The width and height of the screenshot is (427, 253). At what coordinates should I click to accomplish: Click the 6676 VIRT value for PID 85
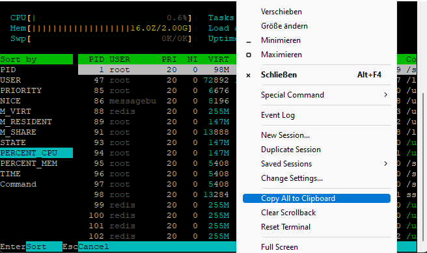pyautogui.click(x=219, y=90)
